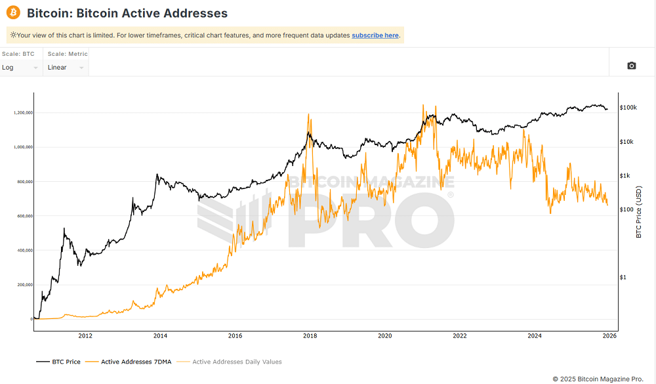Click the 2024 label on the x-axis
Viewport: 656px width, 384px height.
535,335
